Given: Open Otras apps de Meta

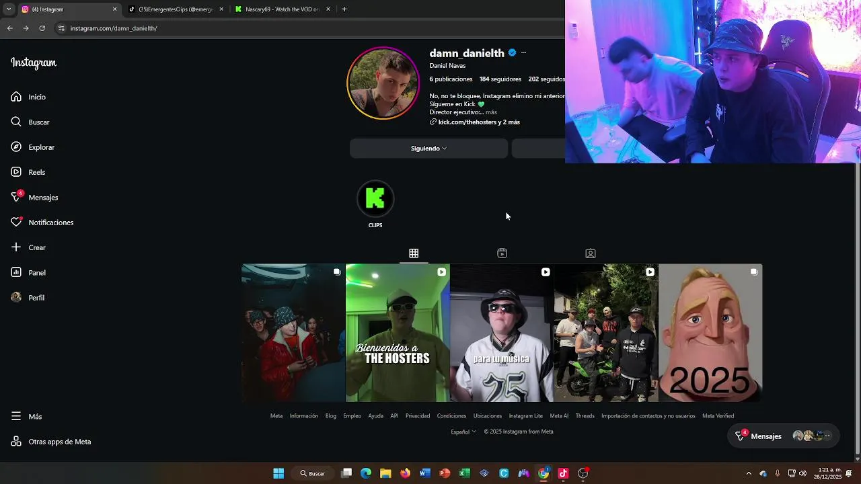Looking at the screenshot, I should click(51, 442).
